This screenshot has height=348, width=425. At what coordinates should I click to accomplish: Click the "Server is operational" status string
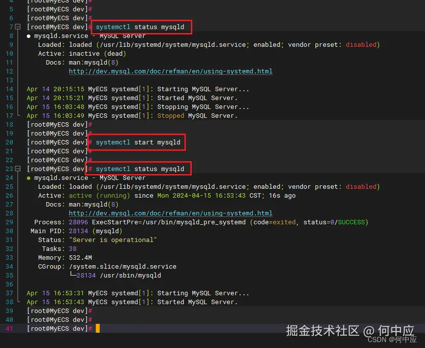pos(113,240)
